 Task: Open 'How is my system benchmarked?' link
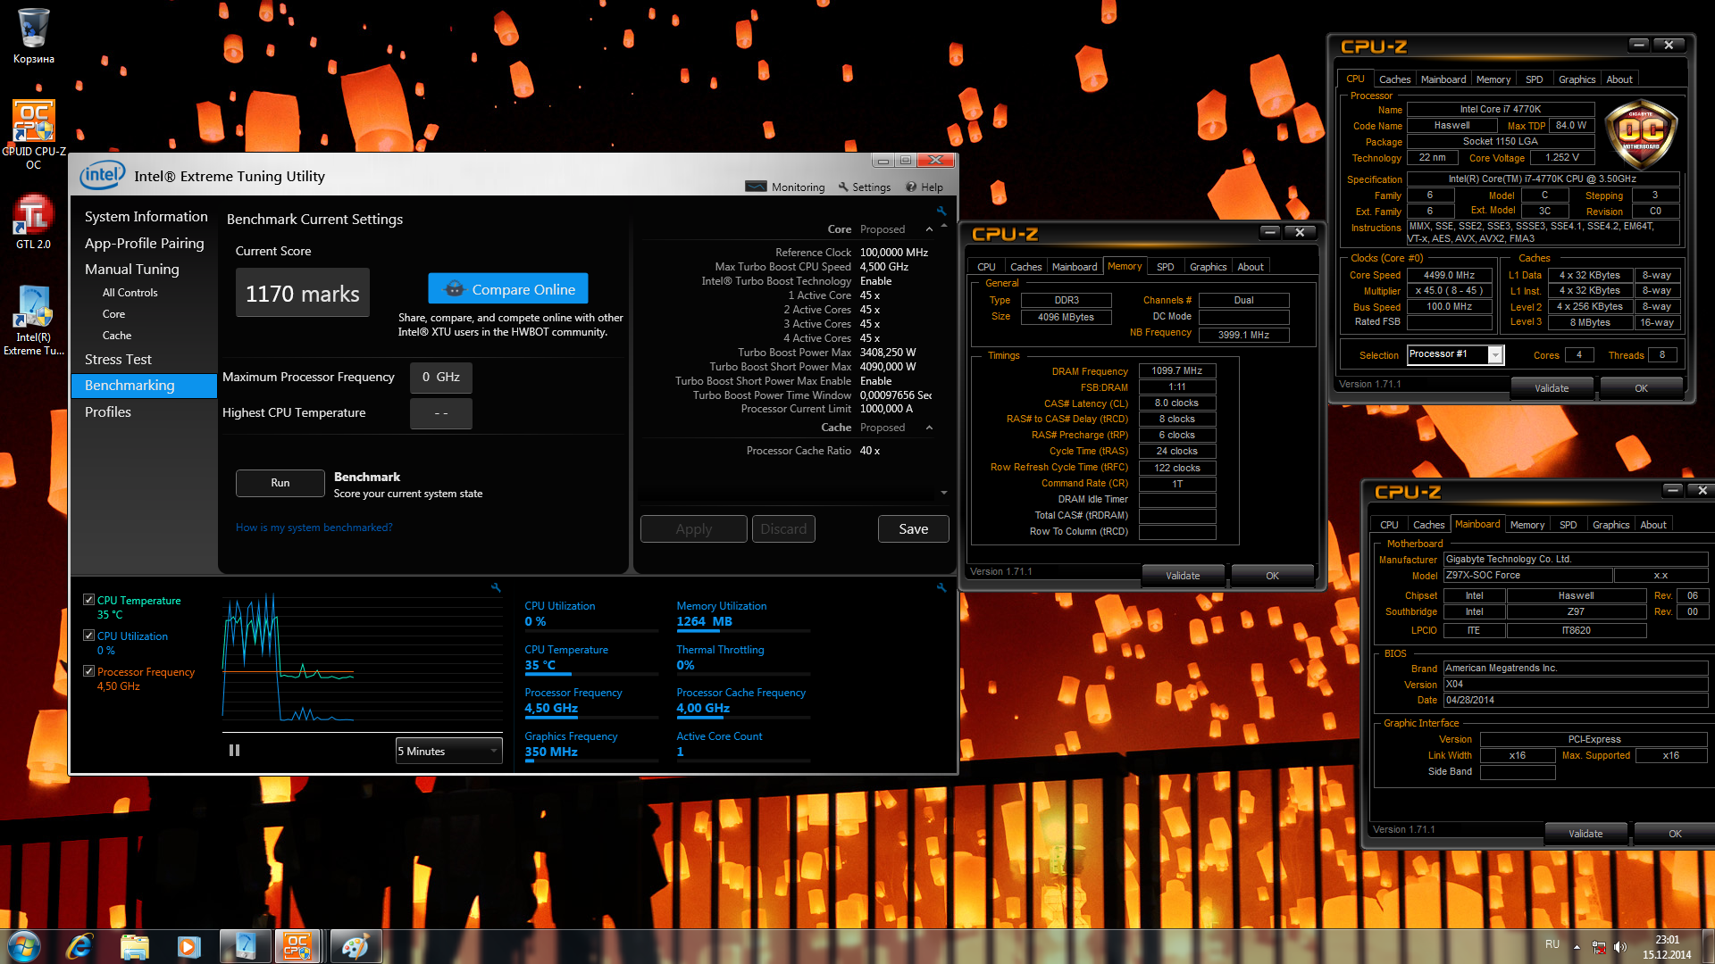(x=314, y=528)
